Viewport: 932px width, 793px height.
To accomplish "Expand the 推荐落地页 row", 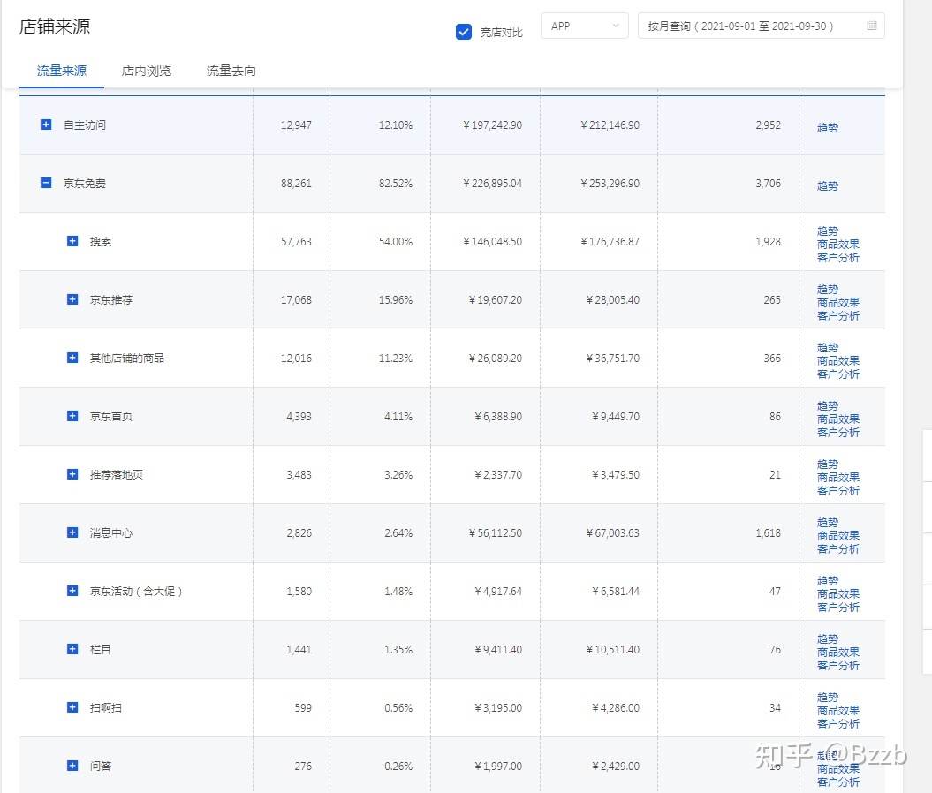I will point(72,474).
